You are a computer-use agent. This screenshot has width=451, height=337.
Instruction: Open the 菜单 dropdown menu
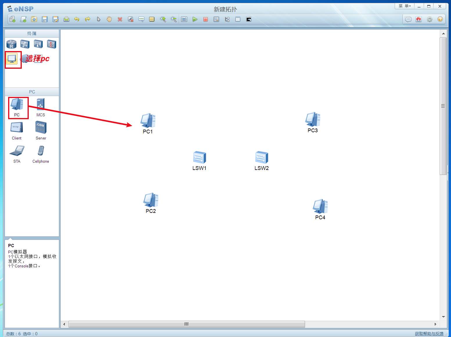(404, 6)
